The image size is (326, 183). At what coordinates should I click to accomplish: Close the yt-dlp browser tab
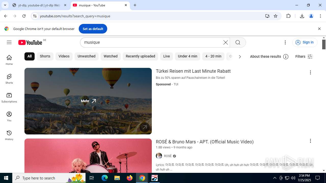(x=65, y=5)
